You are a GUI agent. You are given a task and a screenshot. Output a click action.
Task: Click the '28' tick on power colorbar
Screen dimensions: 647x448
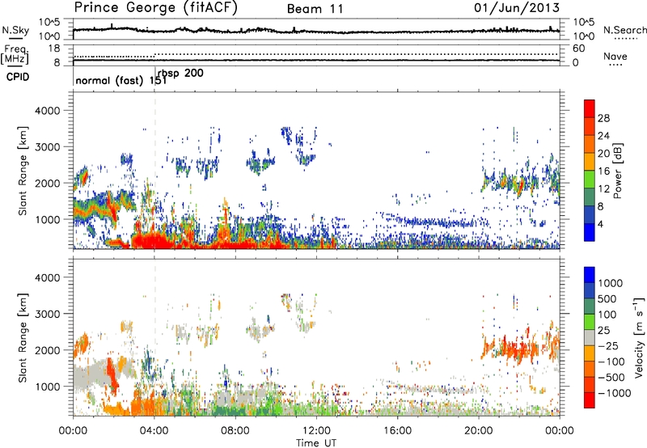(603, 118)
